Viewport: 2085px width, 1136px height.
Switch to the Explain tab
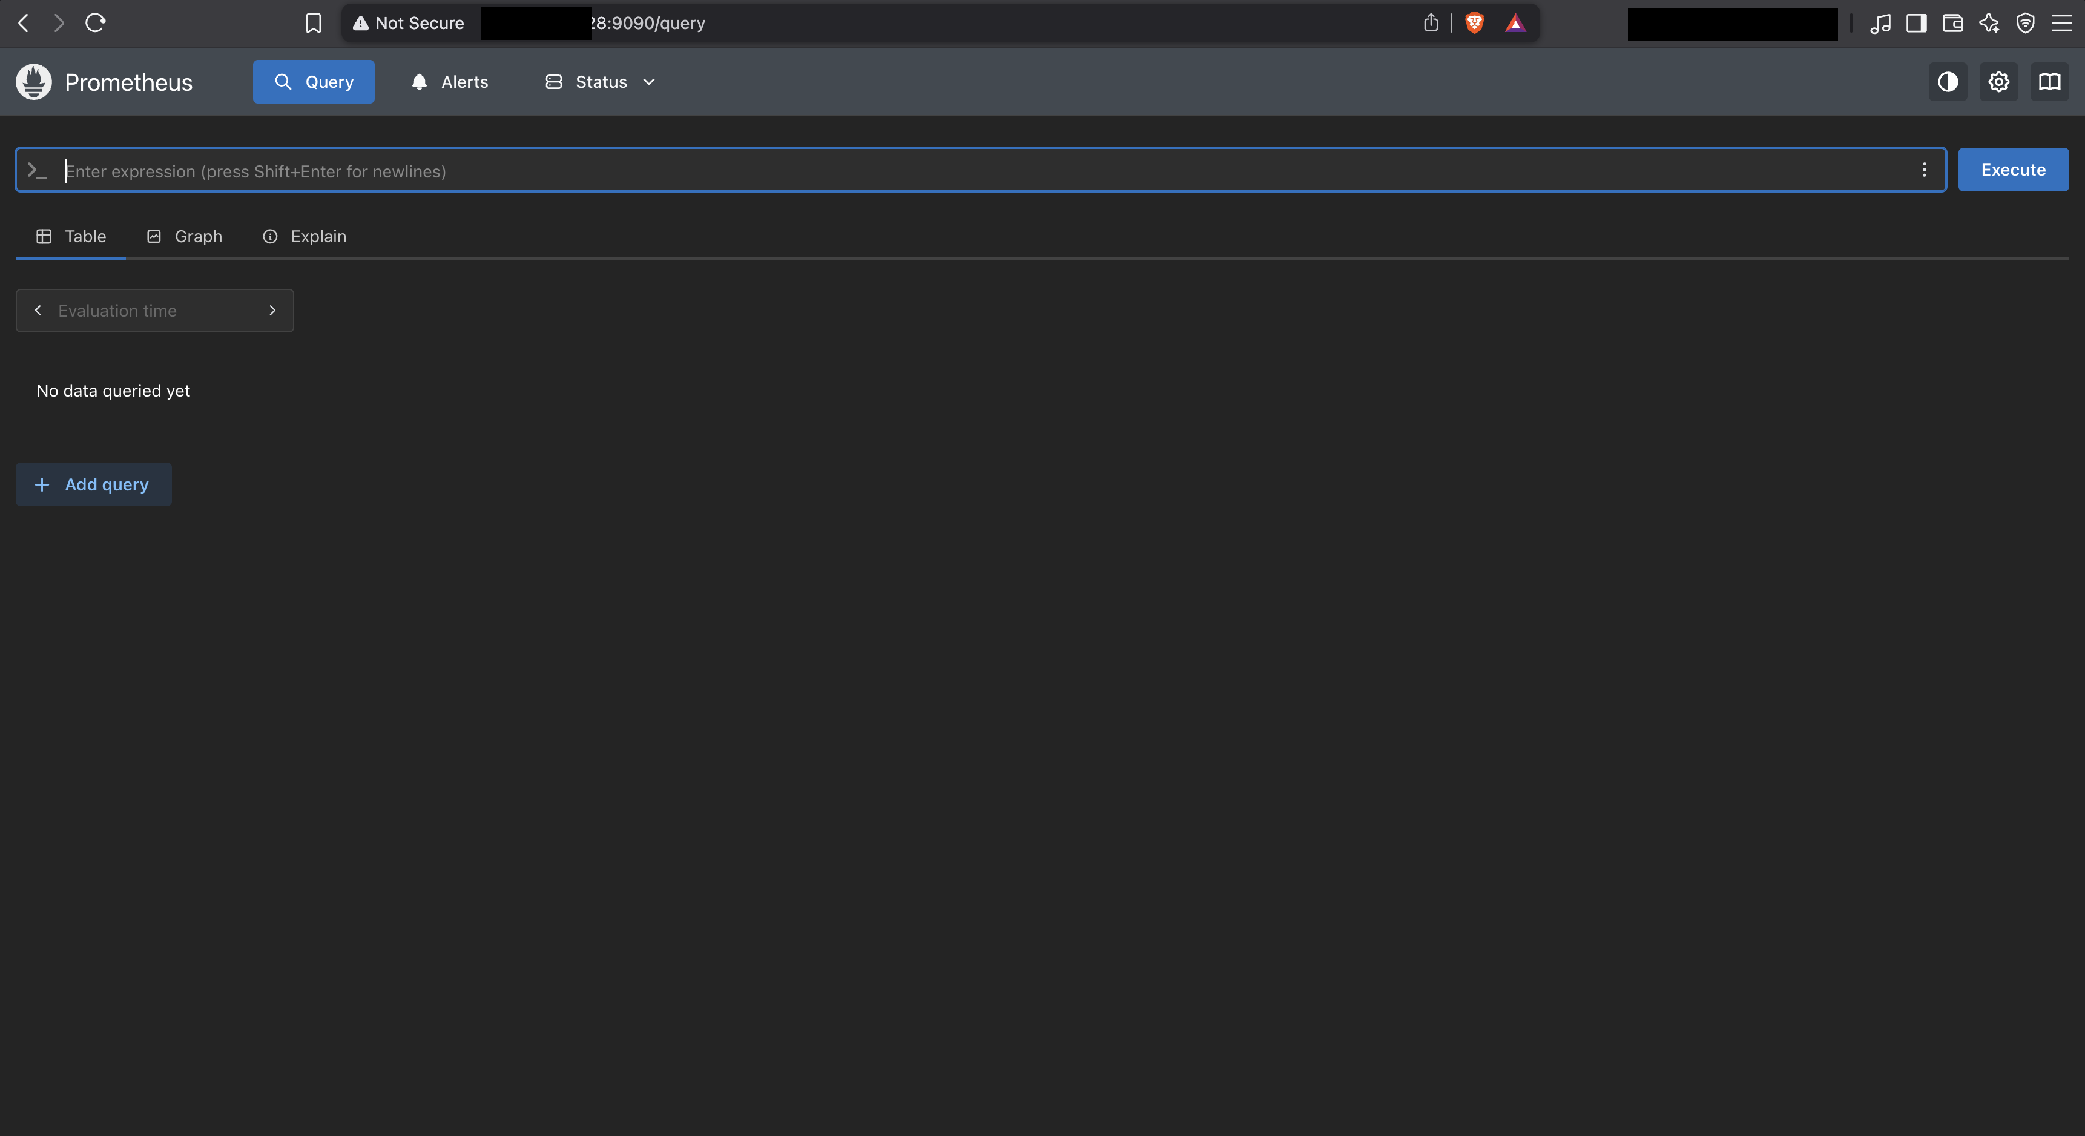click(x=305, y=236)
